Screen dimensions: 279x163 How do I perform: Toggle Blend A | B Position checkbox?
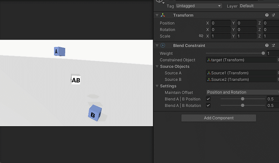coord(209,99)
